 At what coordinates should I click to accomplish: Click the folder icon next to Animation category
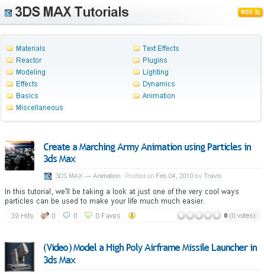(x=136, y=96)
